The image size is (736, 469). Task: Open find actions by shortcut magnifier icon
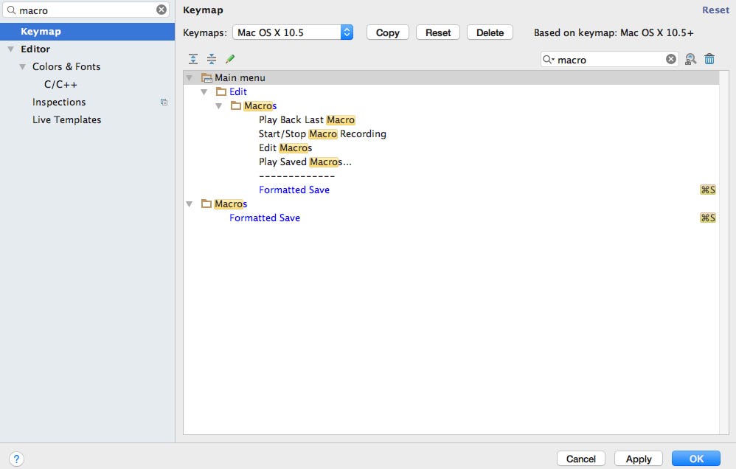pos(690,58)
